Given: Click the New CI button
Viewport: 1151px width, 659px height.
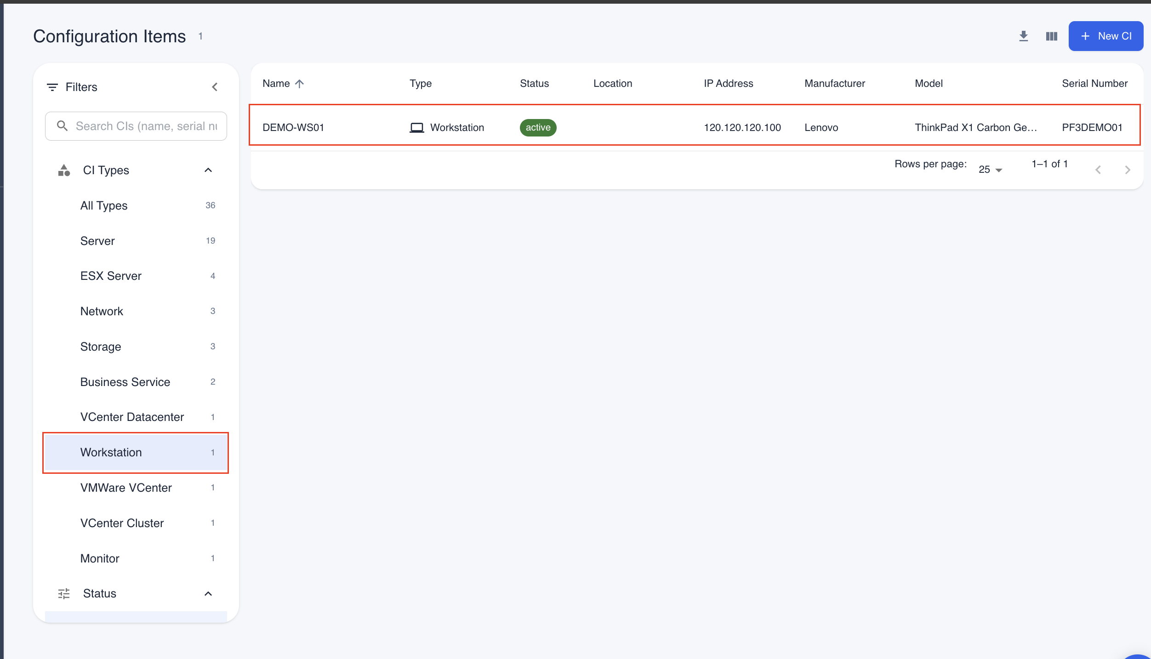Looking at the screenshot, I should 1105,36.
